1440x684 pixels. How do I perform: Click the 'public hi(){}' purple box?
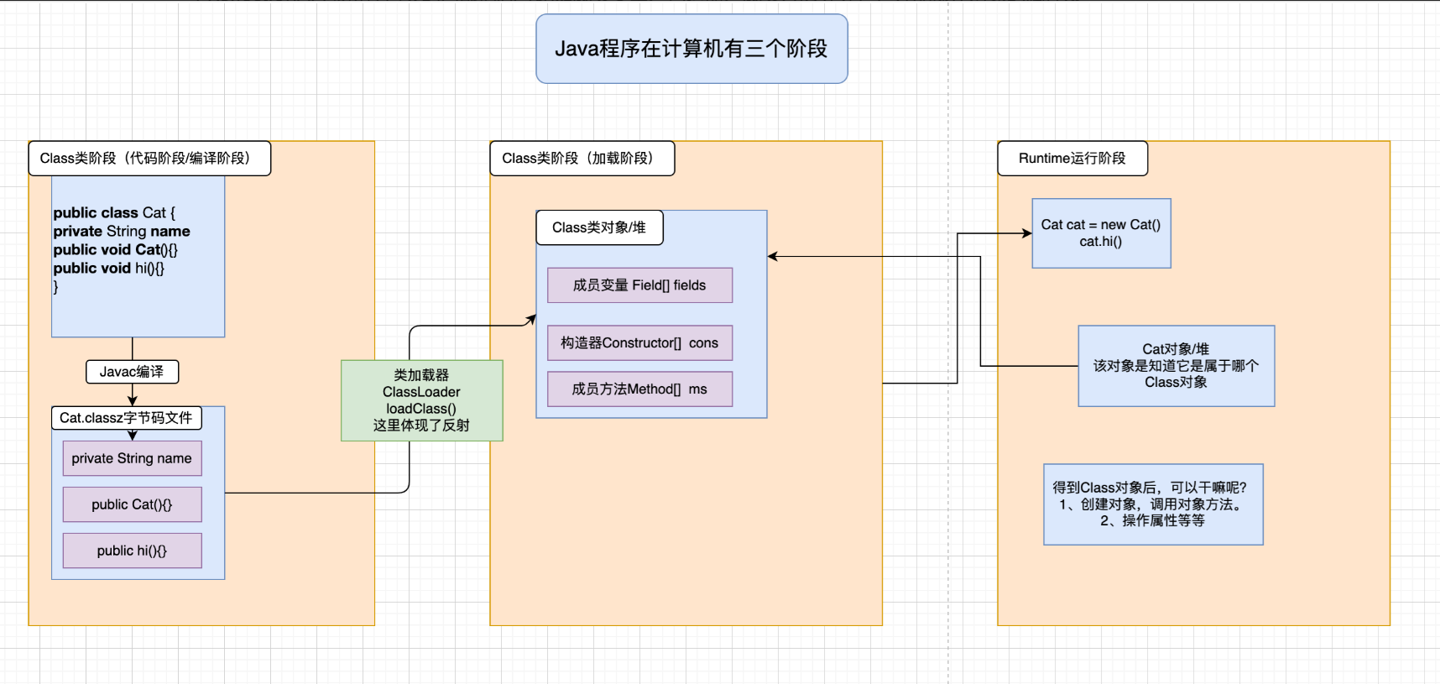133,551
